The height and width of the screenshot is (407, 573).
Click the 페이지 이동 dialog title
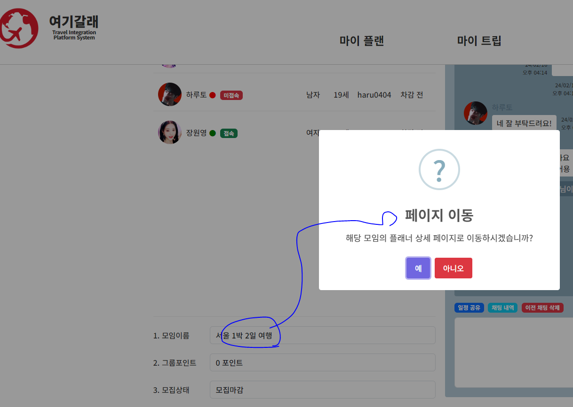(439, 215)
